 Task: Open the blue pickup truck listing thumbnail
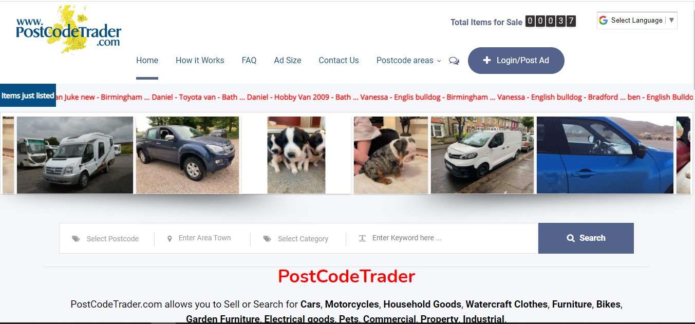[x=187, y=155]
